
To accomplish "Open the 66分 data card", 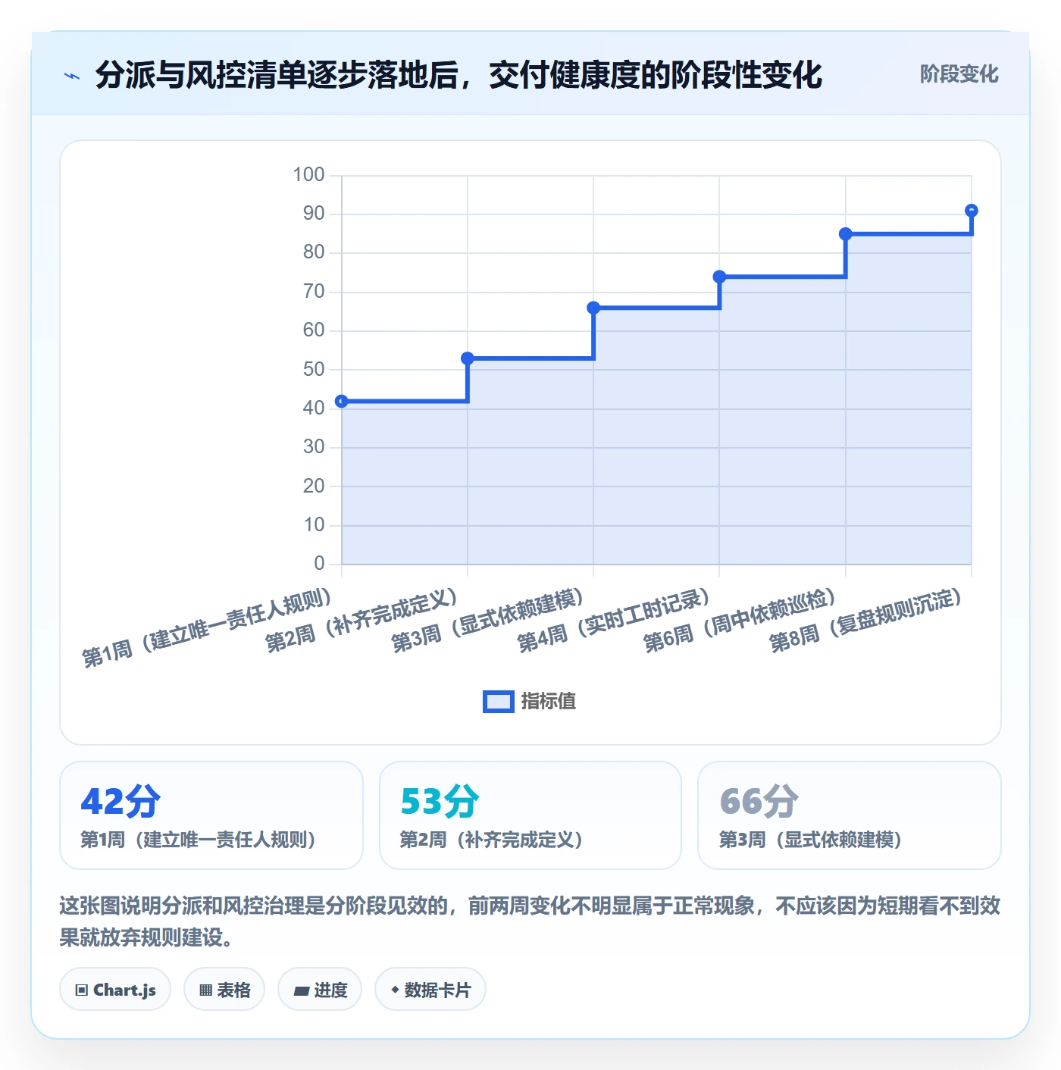I will point(850,815).
